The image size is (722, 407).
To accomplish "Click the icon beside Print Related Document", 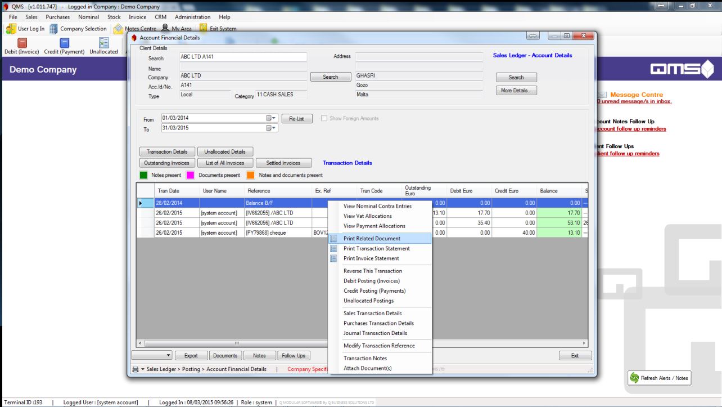I will 333,239.
